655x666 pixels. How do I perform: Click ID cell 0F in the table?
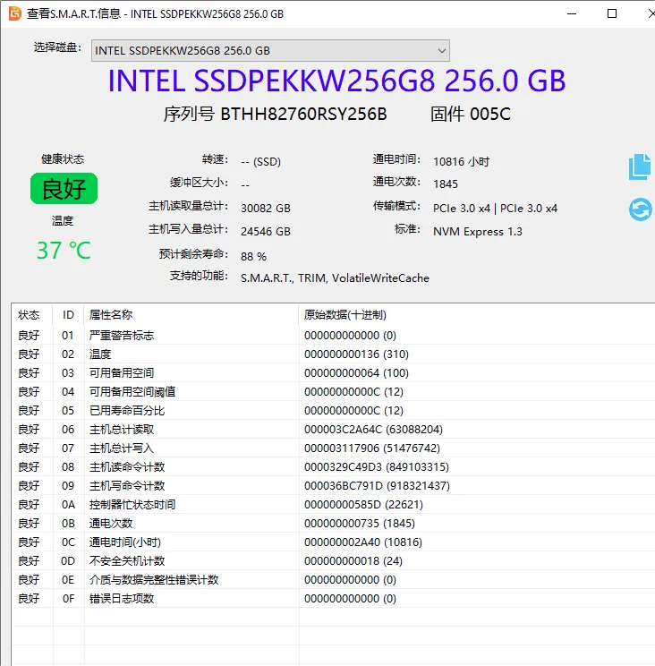pos(68,599)
